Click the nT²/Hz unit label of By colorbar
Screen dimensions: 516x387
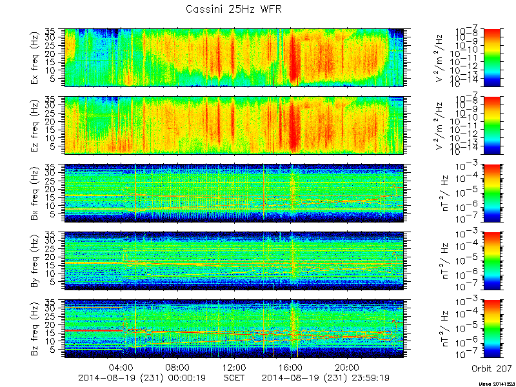point(444,261)
